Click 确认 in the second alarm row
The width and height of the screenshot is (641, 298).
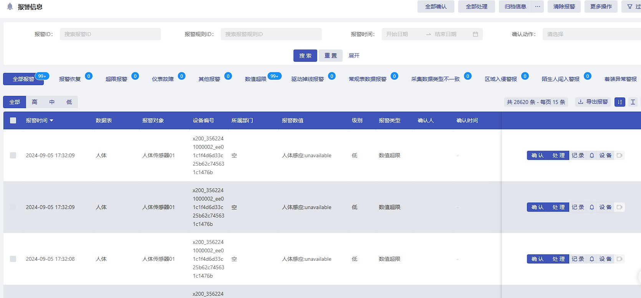point(537,207)
